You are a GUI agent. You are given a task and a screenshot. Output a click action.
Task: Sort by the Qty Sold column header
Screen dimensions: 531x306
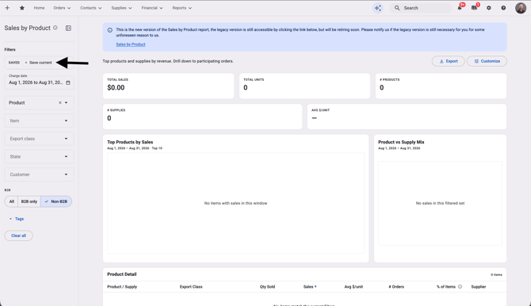click(x=267, y=287)
